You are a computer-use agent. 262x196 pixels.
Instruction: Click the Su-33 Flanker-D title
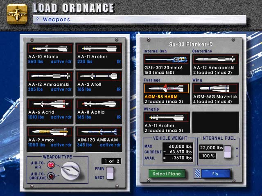(x=191, y=45)
